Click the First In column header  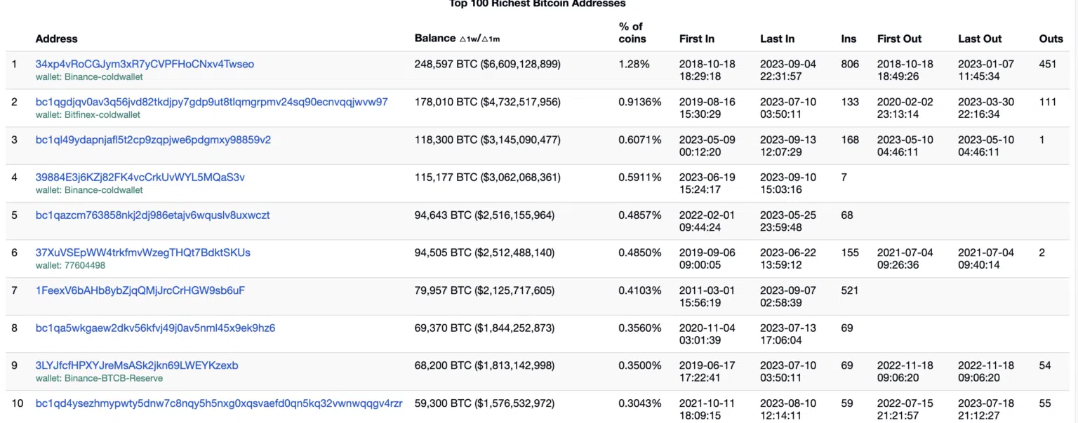point(696,39)
